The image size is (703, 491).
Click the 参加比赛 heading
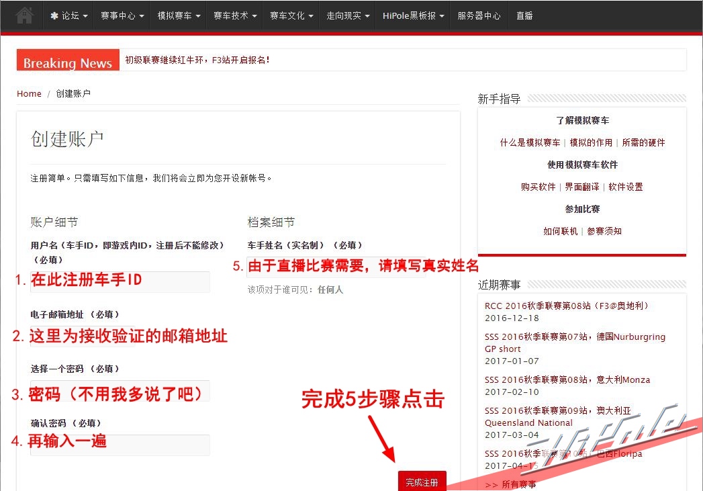click(582, 210)
